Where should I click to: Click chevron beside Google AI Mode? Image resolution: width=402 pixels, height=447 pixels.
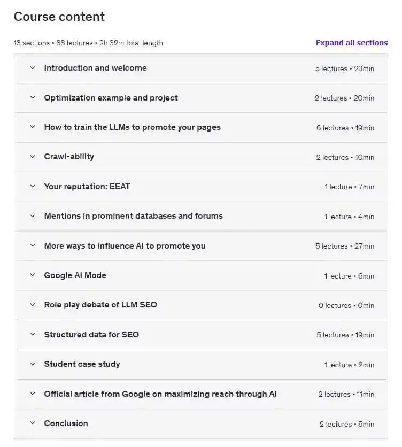point(33,275)
